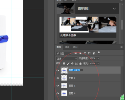Click the shape layer filter icon
The width and height of the screenshot is (125, 100).
click(89, 53)
